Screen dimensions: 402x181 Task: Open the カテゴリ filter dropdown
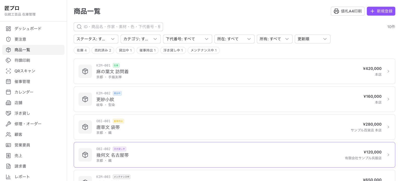(x=140, y=39)
